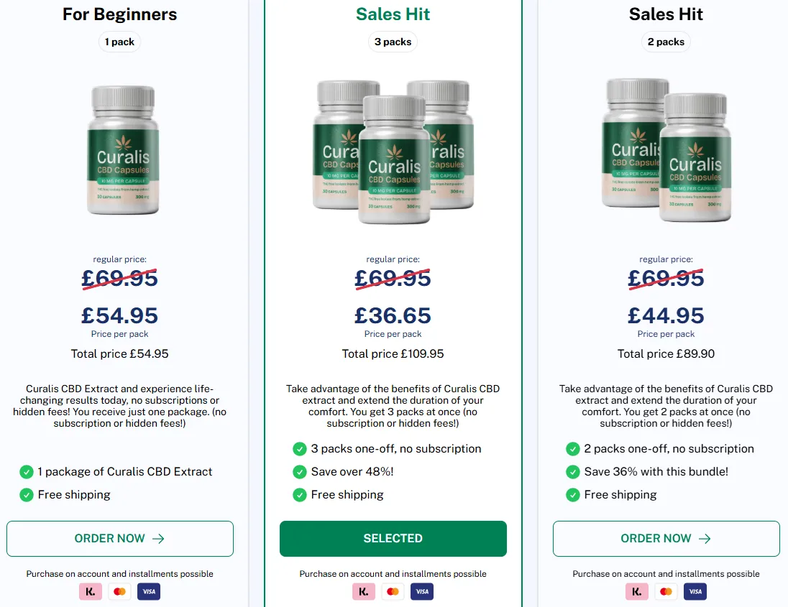The width and height of the screenshot is (788, 607).
Task: Click Mastercard icon under 1 pack offer
Action: [x=119, y=591]
